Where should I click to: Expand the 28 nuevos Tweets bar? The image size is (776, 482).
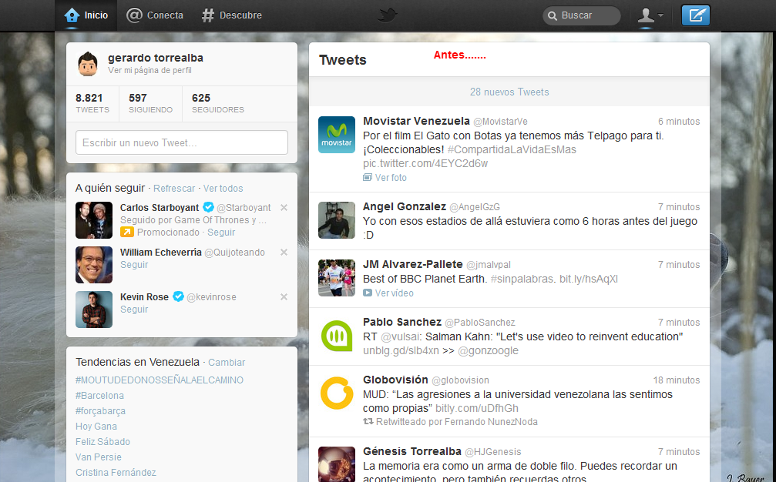point(510,92)
